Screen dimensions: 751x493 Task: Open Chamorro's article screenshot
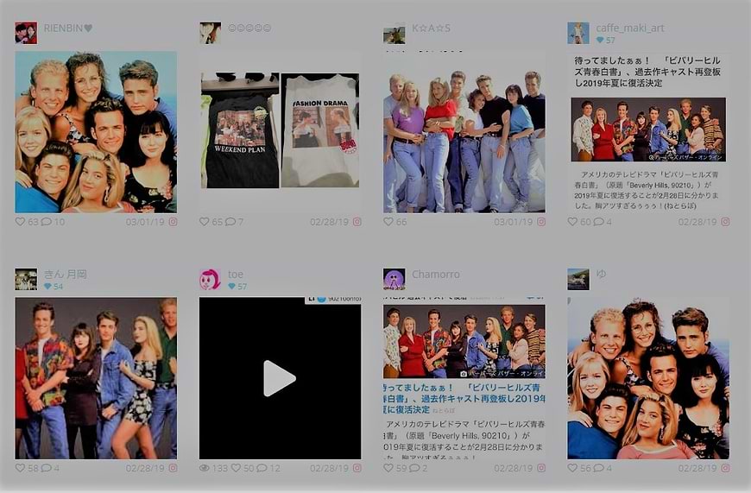[464, 378]
